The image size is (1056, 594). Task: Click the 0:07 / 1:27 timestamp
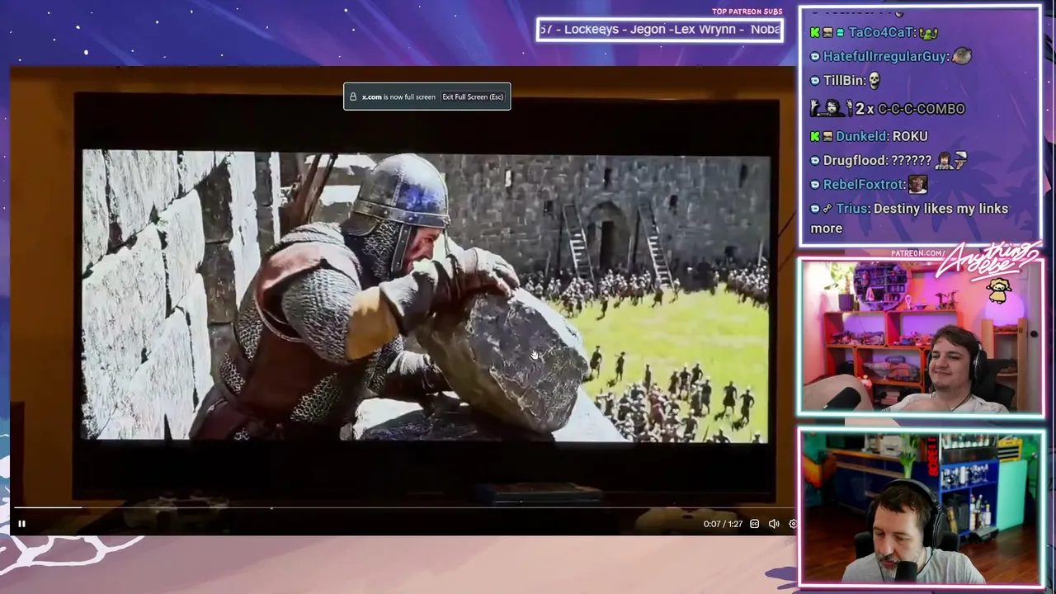pos(723,524)
